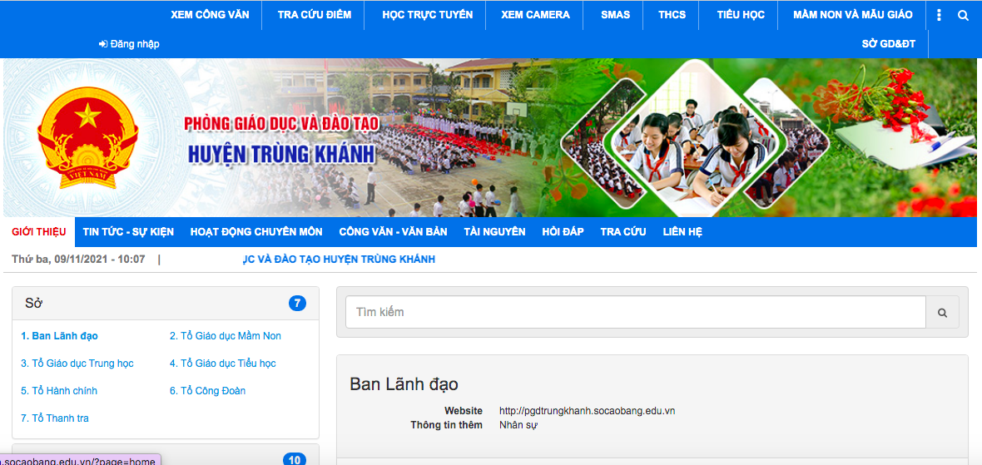Click the blue badge showing 7
This screenshot has height=465, width=982.
297,304
